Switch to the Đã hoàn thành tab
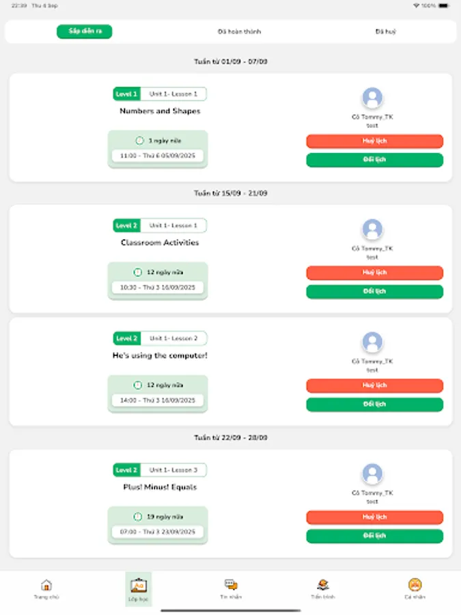461x615 pixels. [239, 31]
